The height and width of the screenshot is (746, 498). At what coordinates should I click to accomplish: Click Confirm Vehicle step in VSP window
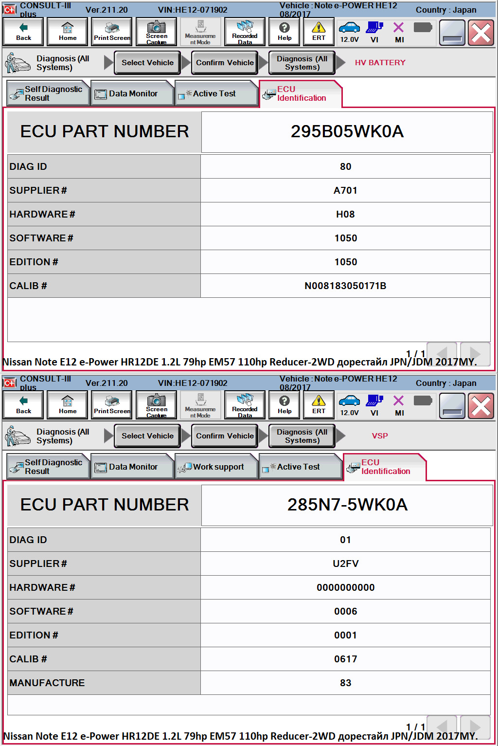[x=225, y=436]
